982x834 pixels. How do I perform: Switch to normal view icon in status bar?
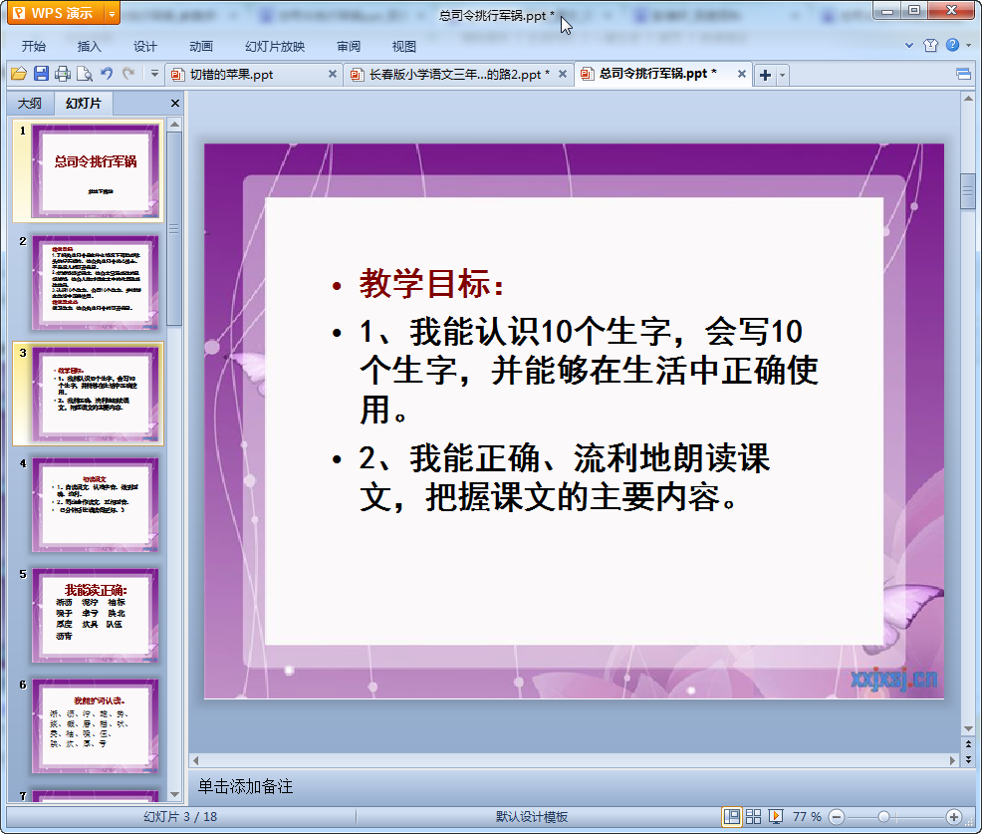(x=731, y=816)
